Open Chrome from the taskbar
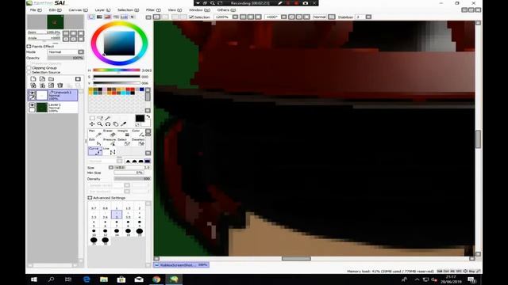508x285 pixels. [156, 279]
